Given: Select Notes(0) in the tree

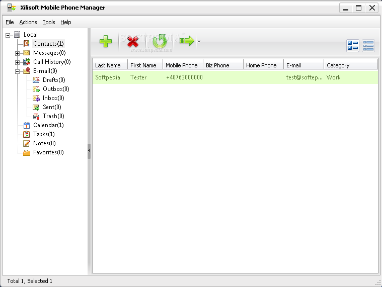Looking at the screenshot, I should (44, 143).
